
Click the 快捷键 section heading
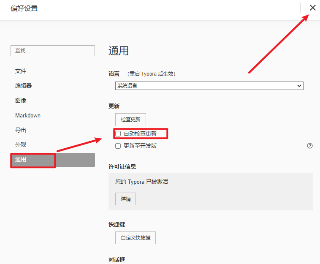tap(117, 224)
